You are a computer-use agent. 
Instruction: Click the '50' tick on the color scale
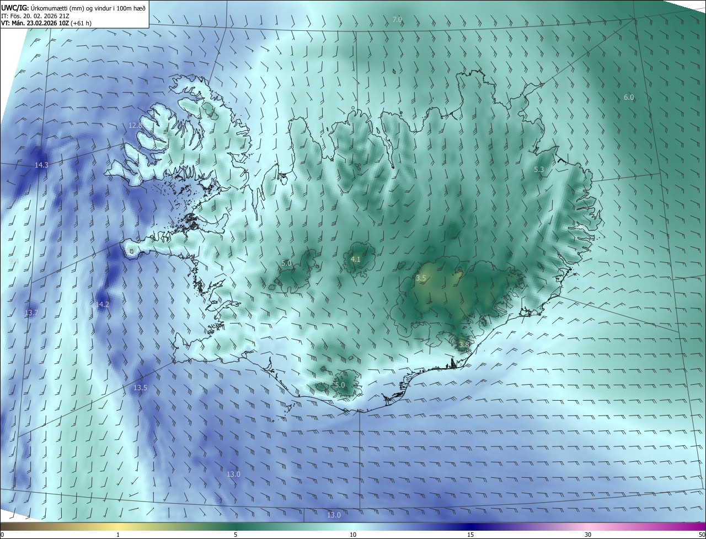click(x=702, y=535)
